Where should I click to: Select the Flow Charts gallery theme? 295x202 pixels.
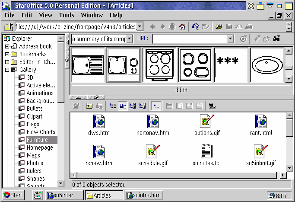point(41,132)
